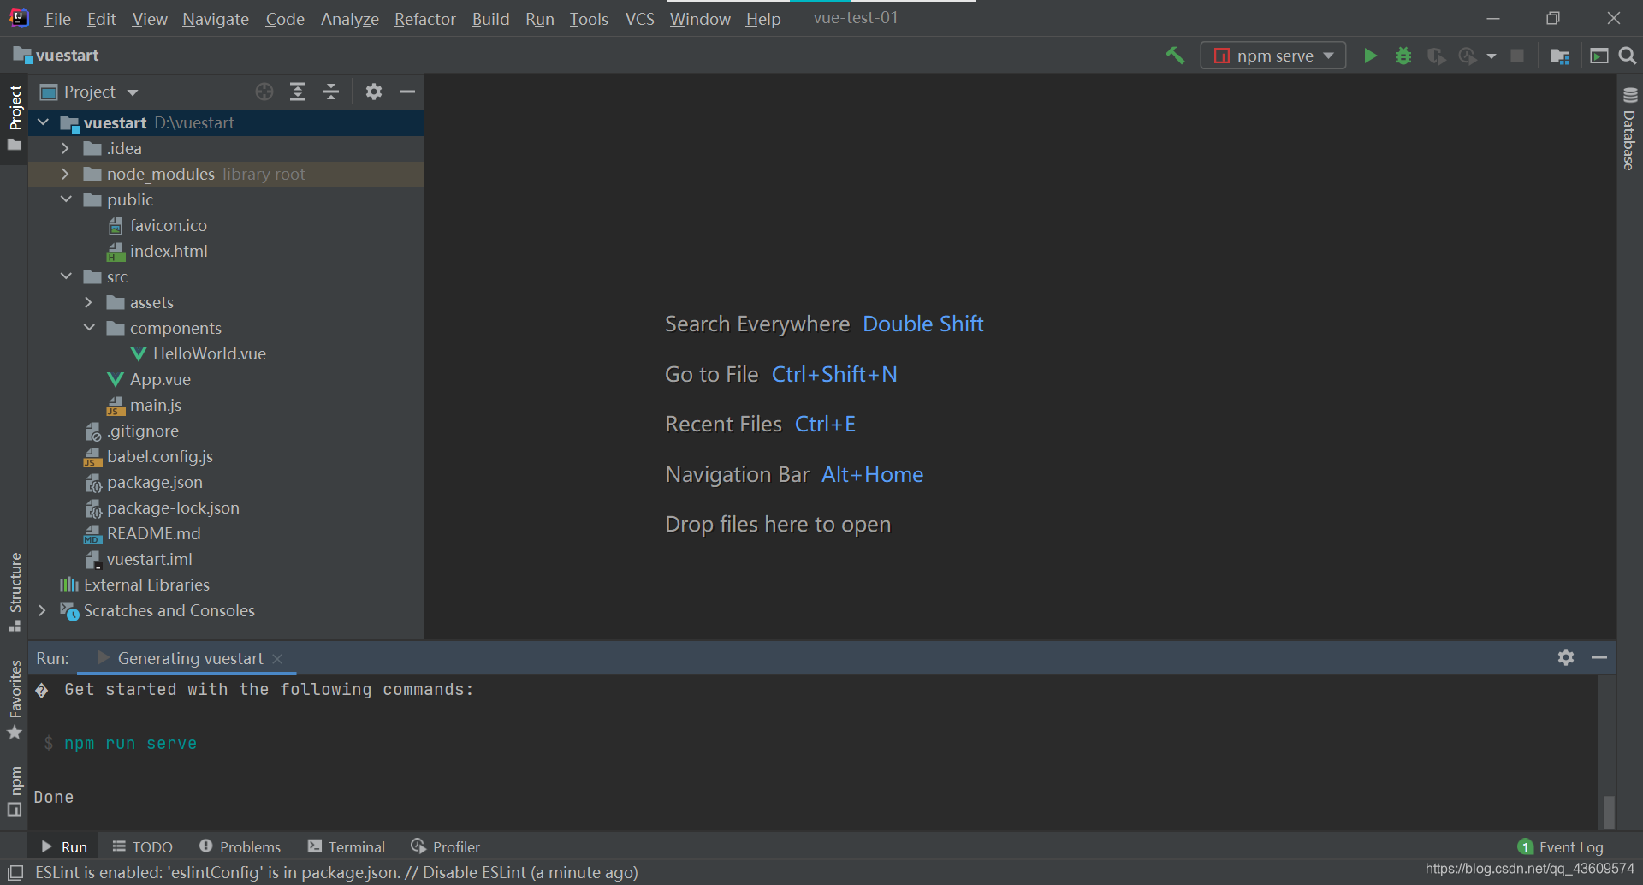Run with coverage icon in toolbar
This screenshot has width=1643, height=885.
(1436, 56)
